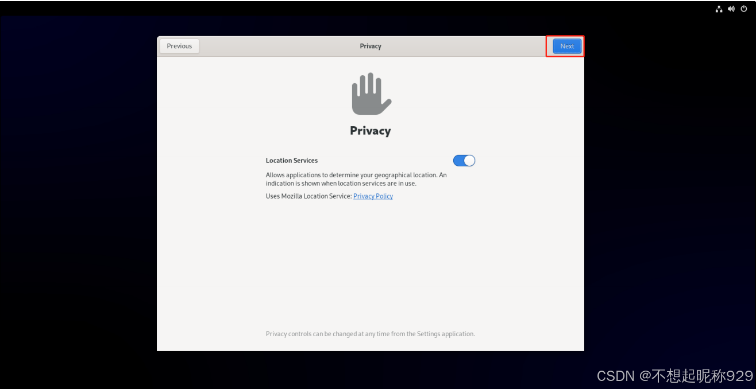This screenshot has height=389, width=756.
Task: Click the Privacy title in header bar
Action: (371, 46)
